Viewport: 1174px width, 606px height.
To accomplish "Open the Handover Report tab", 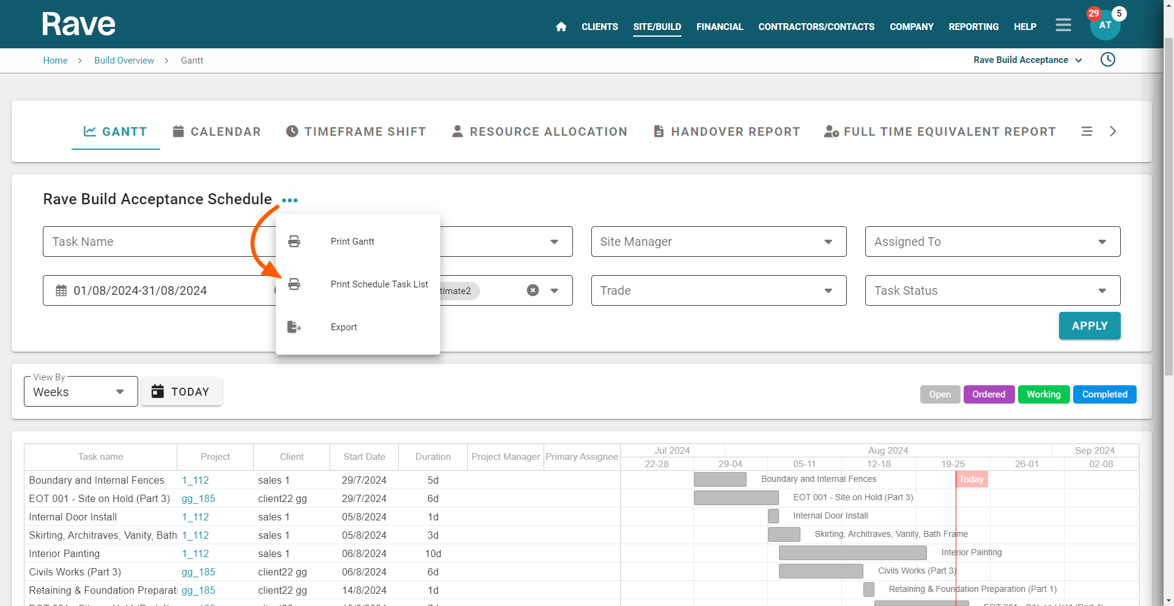I will [726, 131].
